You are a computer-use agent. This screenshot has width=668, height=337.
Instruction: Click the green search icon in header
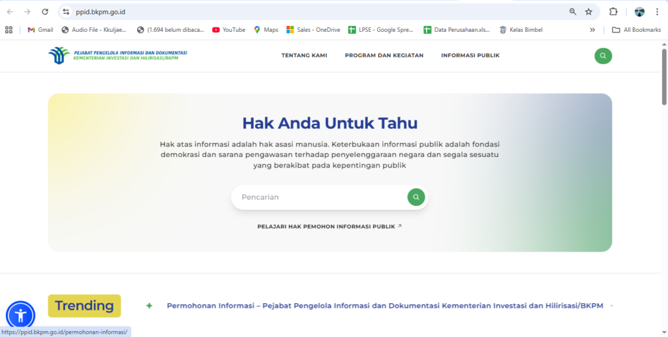click(x=603, y=55)
